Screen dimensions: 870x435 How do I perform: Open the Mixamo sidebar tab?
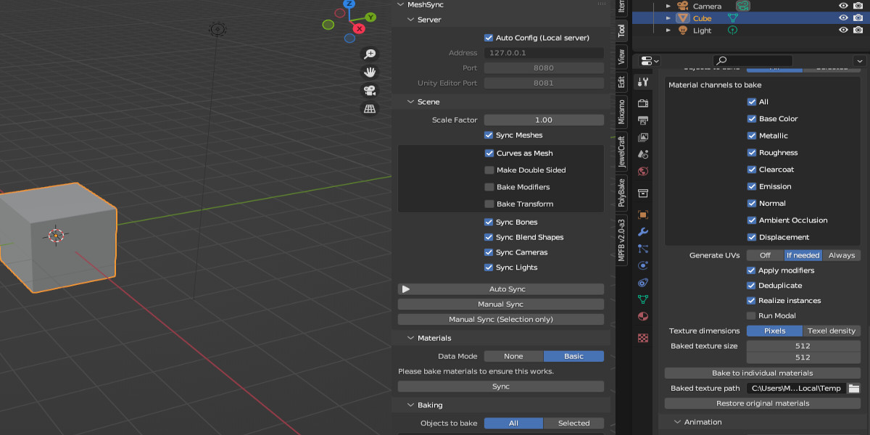click(x=621, y=112)
